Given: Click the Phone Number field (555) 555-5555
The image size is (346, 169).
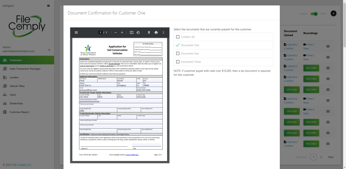Looking at the screenshot, I should tap(149, 90).
